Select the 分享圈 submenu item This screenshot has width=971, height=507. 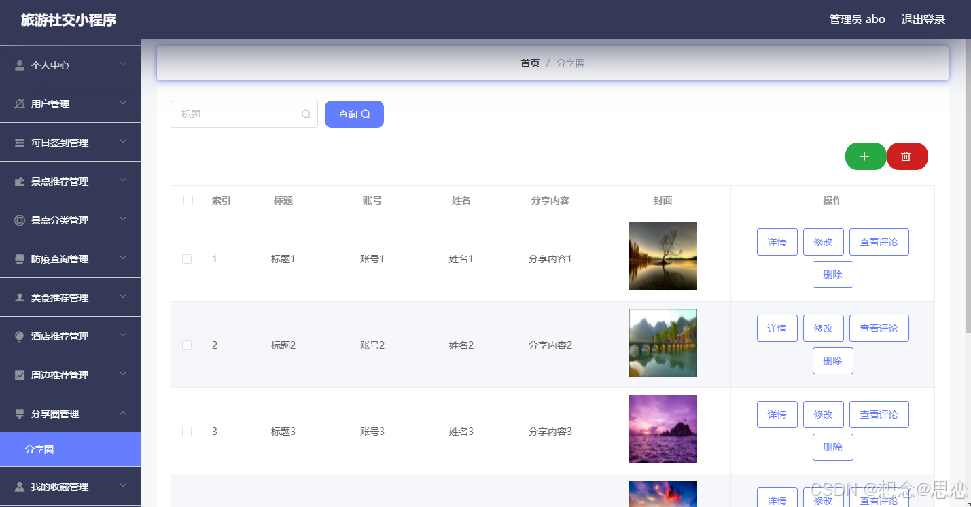pos(70,450)
